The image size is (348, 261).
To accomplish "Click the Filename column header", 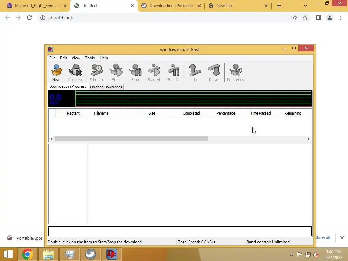I will tap(110, 113).
